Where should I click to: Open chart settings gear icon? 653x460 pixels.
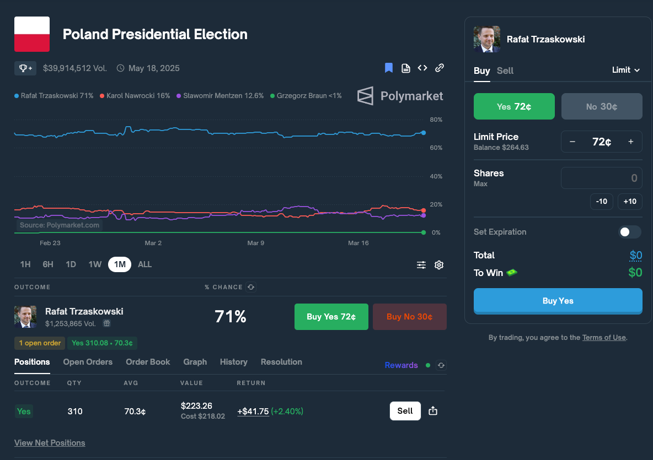(x=439, y=265)
